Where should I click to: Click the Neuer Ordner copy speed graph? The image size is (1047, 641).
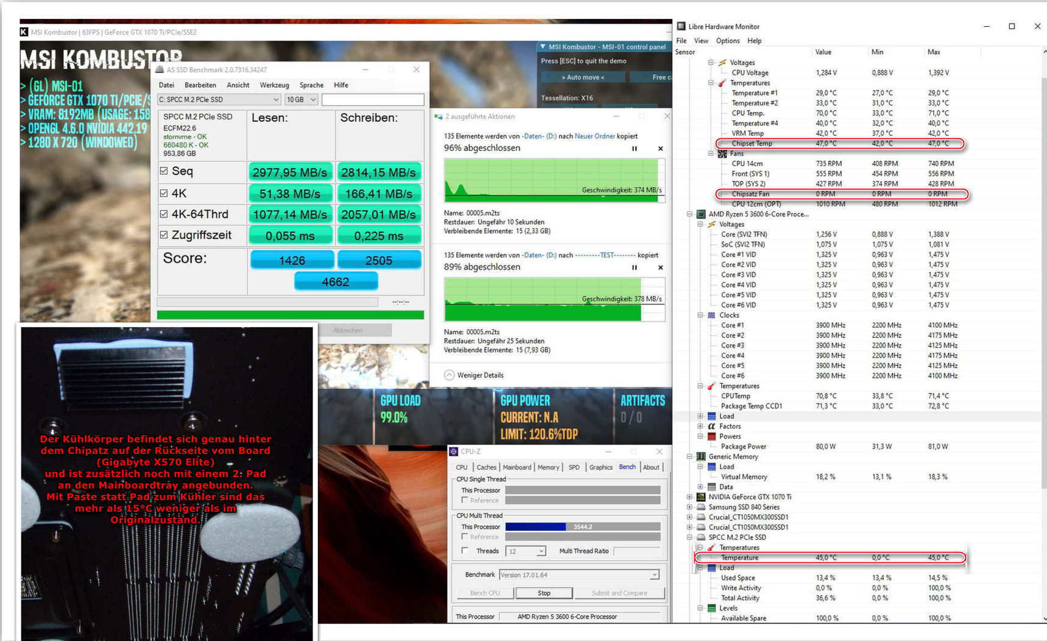click(x=554, y=180)
